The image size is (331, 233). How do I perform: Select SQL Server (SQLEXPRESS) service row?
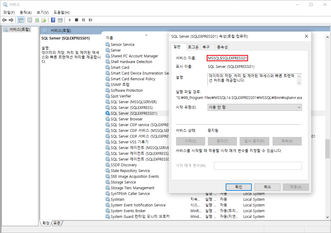pyautogui.click(x=132, y=108)
